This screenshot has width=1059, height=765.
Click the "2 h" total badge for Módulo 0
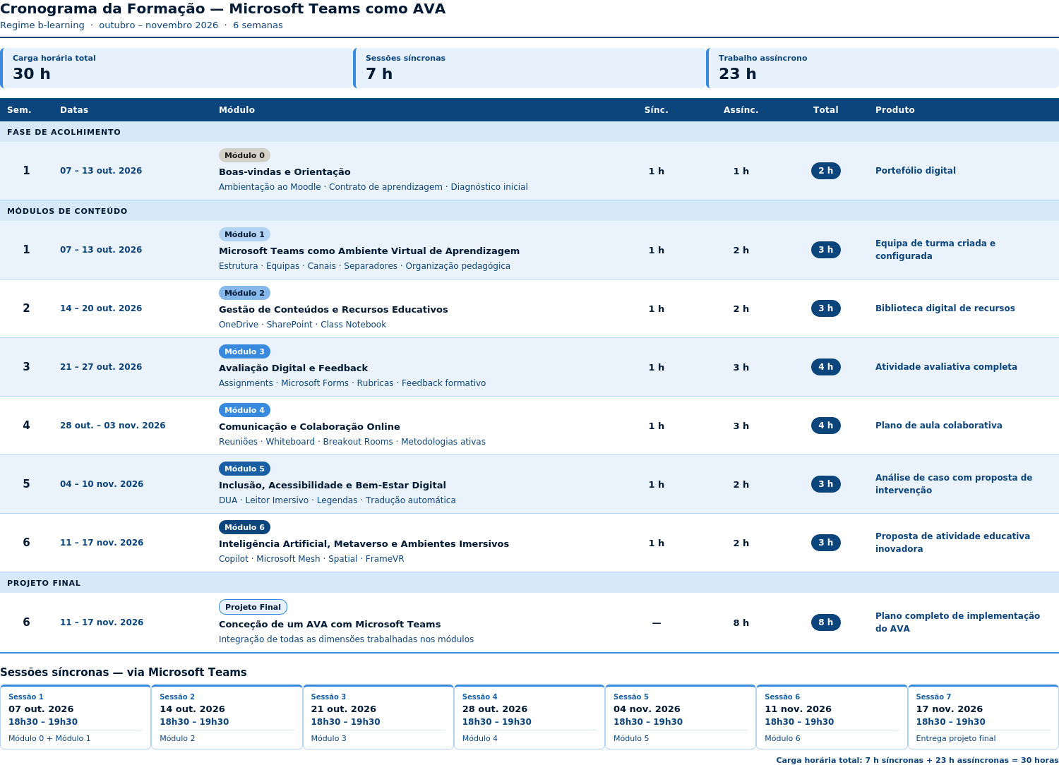tap(826, 171)
